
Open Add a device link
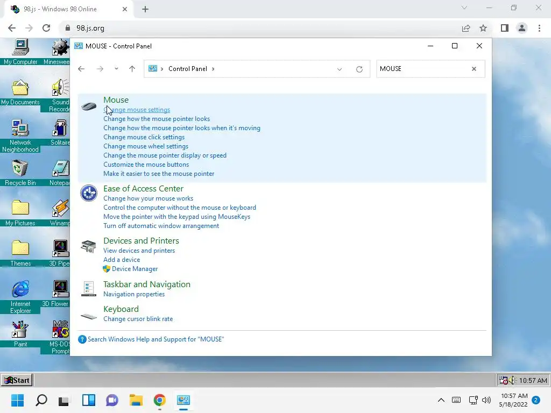coord(122,260)
